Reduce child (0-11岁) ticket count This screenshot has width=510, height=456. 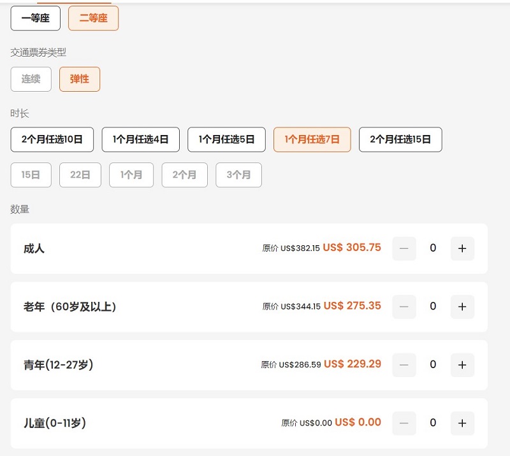coord(404,423)
